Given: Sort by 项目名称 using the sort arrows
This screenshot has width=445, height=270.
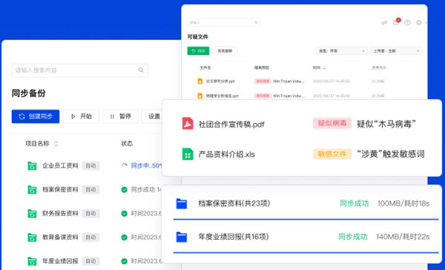Looking at the screenshot, I should (x=56, y=144).
